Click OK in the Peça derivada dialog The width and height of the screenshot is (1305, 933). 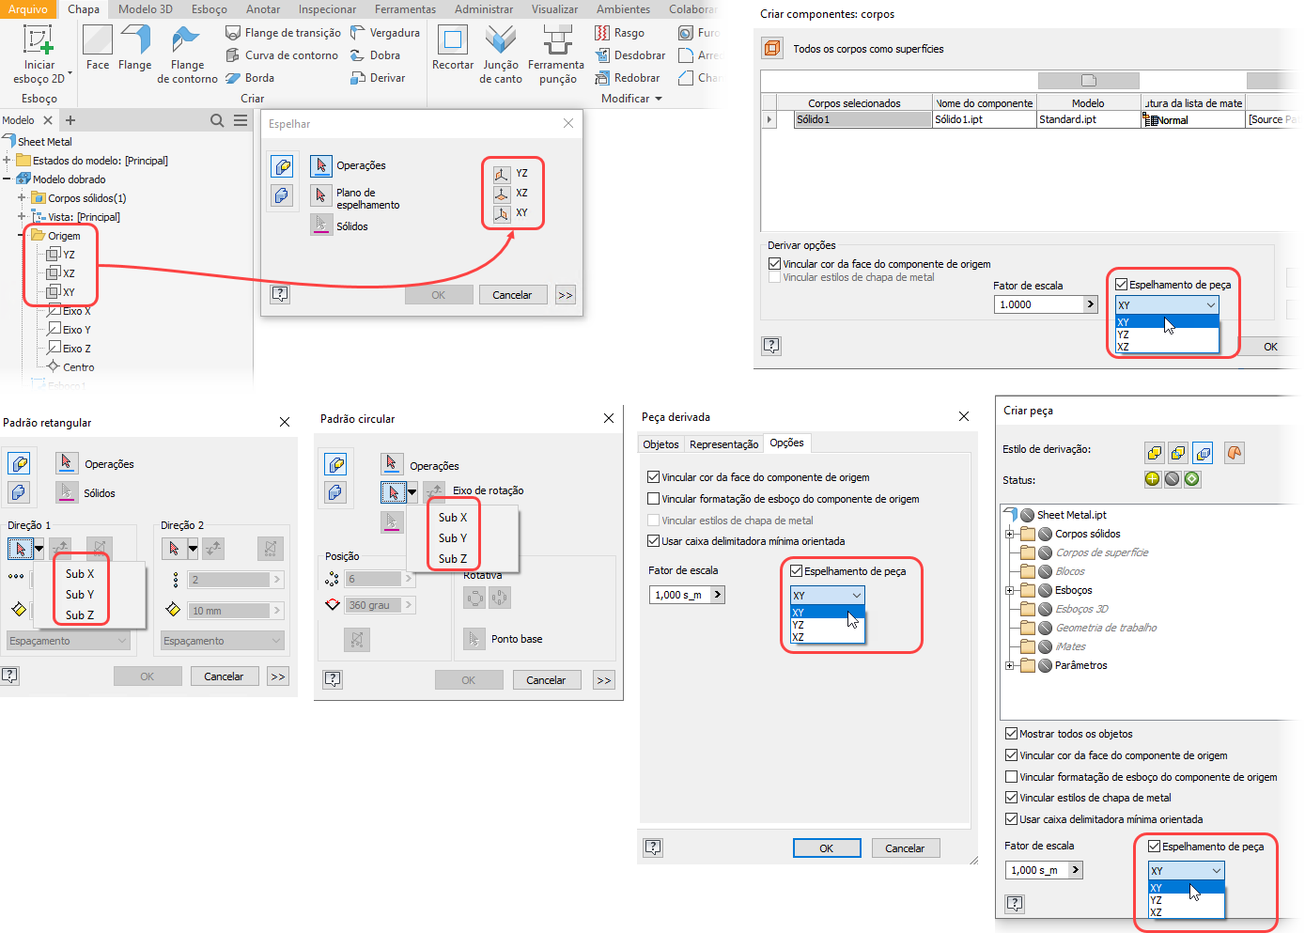pos(827,848)
